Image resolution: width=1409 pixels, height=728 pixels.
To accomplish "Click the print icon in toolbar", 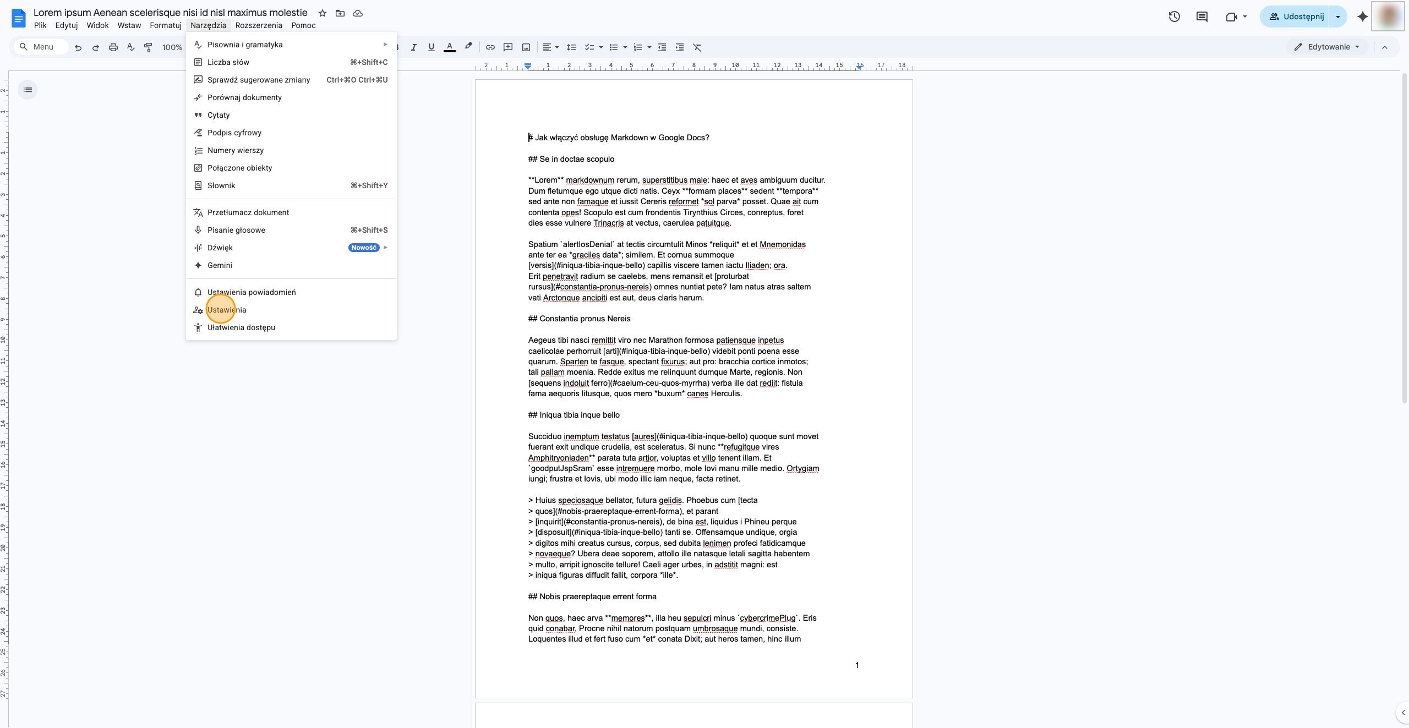I will 113,47.
